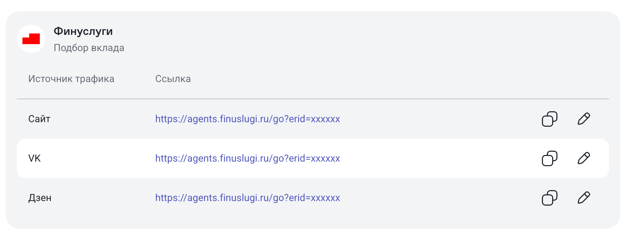Click the red Финуслуги logo
The height and width of the screenshot is (238, 628).
click(31, 39)
